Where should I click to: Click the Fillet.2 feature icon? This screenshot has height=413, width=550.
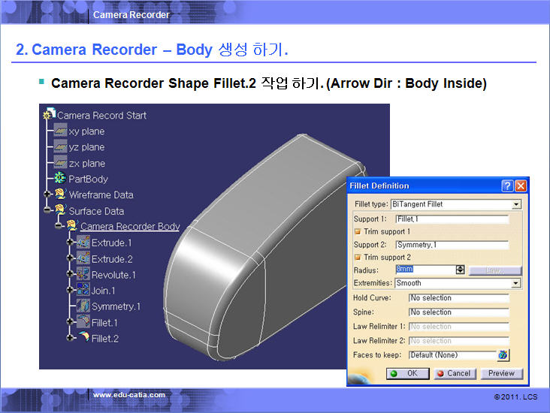(83, 338)
